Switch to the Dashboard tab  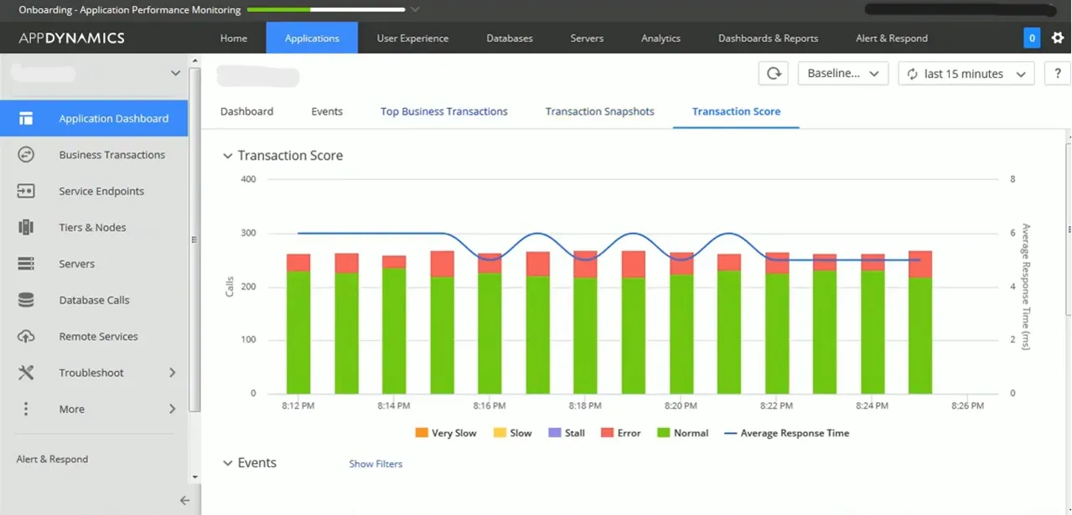tap(246, 111)
